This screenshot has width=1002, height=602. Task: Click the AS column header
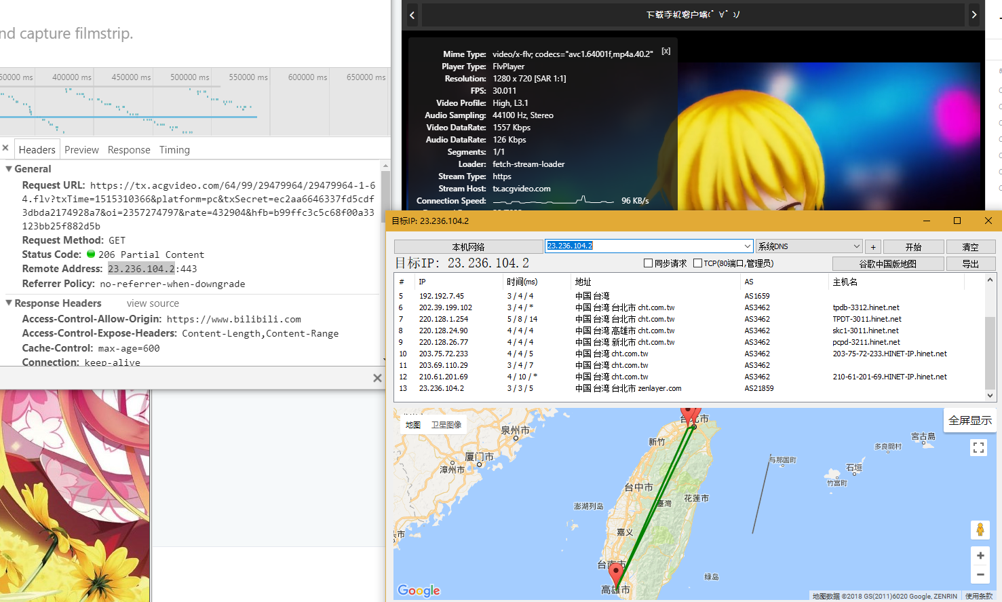pos(749,282)
